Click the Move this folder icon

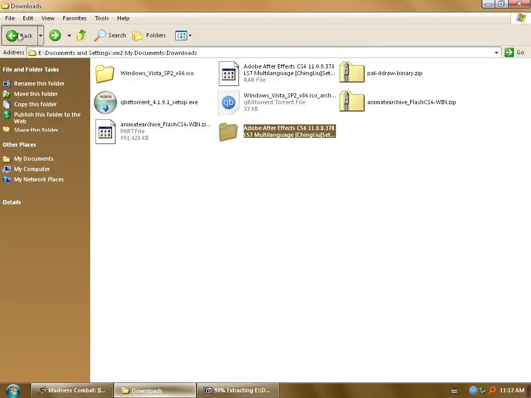coord(7,94)
